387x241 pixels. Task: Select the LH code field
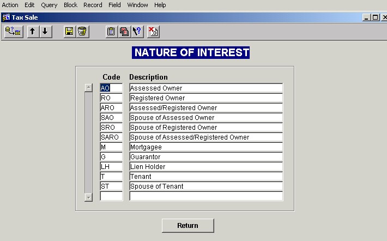tap(111, 166)
